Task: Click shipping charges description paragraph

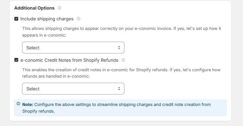Action: [121, 32]
